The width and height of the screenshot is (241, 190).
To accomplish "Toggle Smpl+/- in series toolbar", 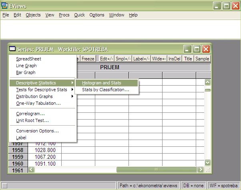I will (123, 59).
